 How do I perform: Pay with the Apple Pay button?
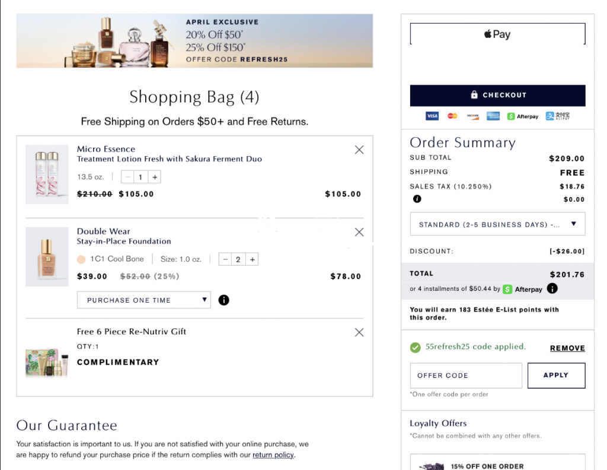(x=497, y=34)
